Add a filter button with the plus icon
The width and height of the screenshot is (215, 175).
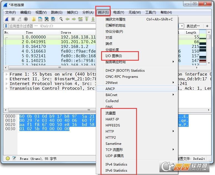pyautogui.click(x=207, y=26)
